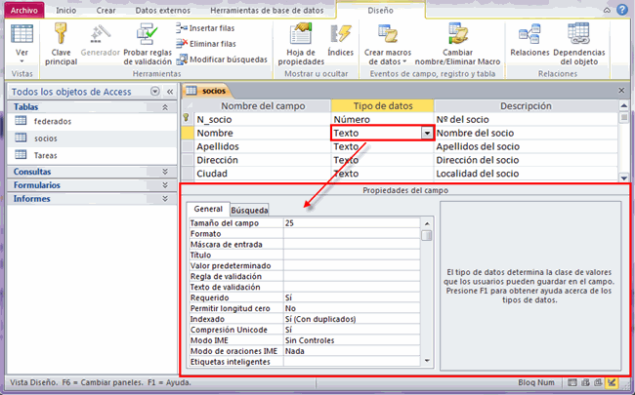Expand the Formularios group
Screen dimensions: 635x395
coord(163,184)
